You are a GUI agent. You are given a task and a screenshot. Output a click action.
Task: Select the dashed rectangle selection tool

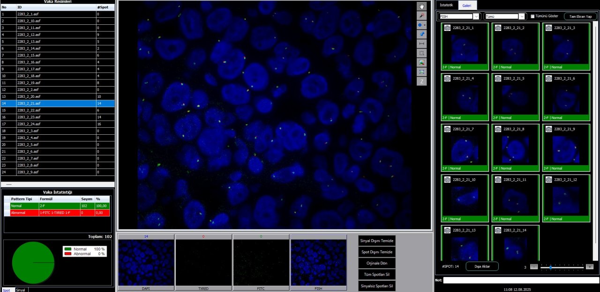422,53
